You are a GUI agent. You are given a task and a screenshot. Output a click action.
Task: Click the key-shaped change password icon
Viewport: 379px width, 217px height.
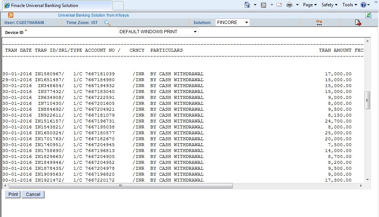pos(319,22)
